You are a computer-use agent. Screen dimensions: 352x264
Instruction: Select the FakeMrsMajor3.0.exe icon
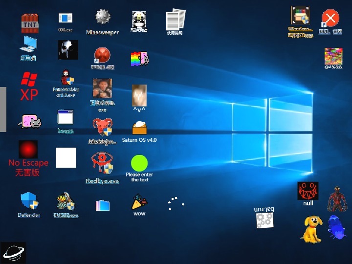(x=66, y=78)
